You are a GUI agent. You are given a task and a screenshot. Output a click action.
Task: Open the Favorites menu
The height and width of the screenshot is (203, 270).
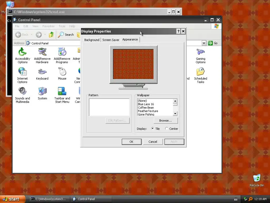point(49,26)
